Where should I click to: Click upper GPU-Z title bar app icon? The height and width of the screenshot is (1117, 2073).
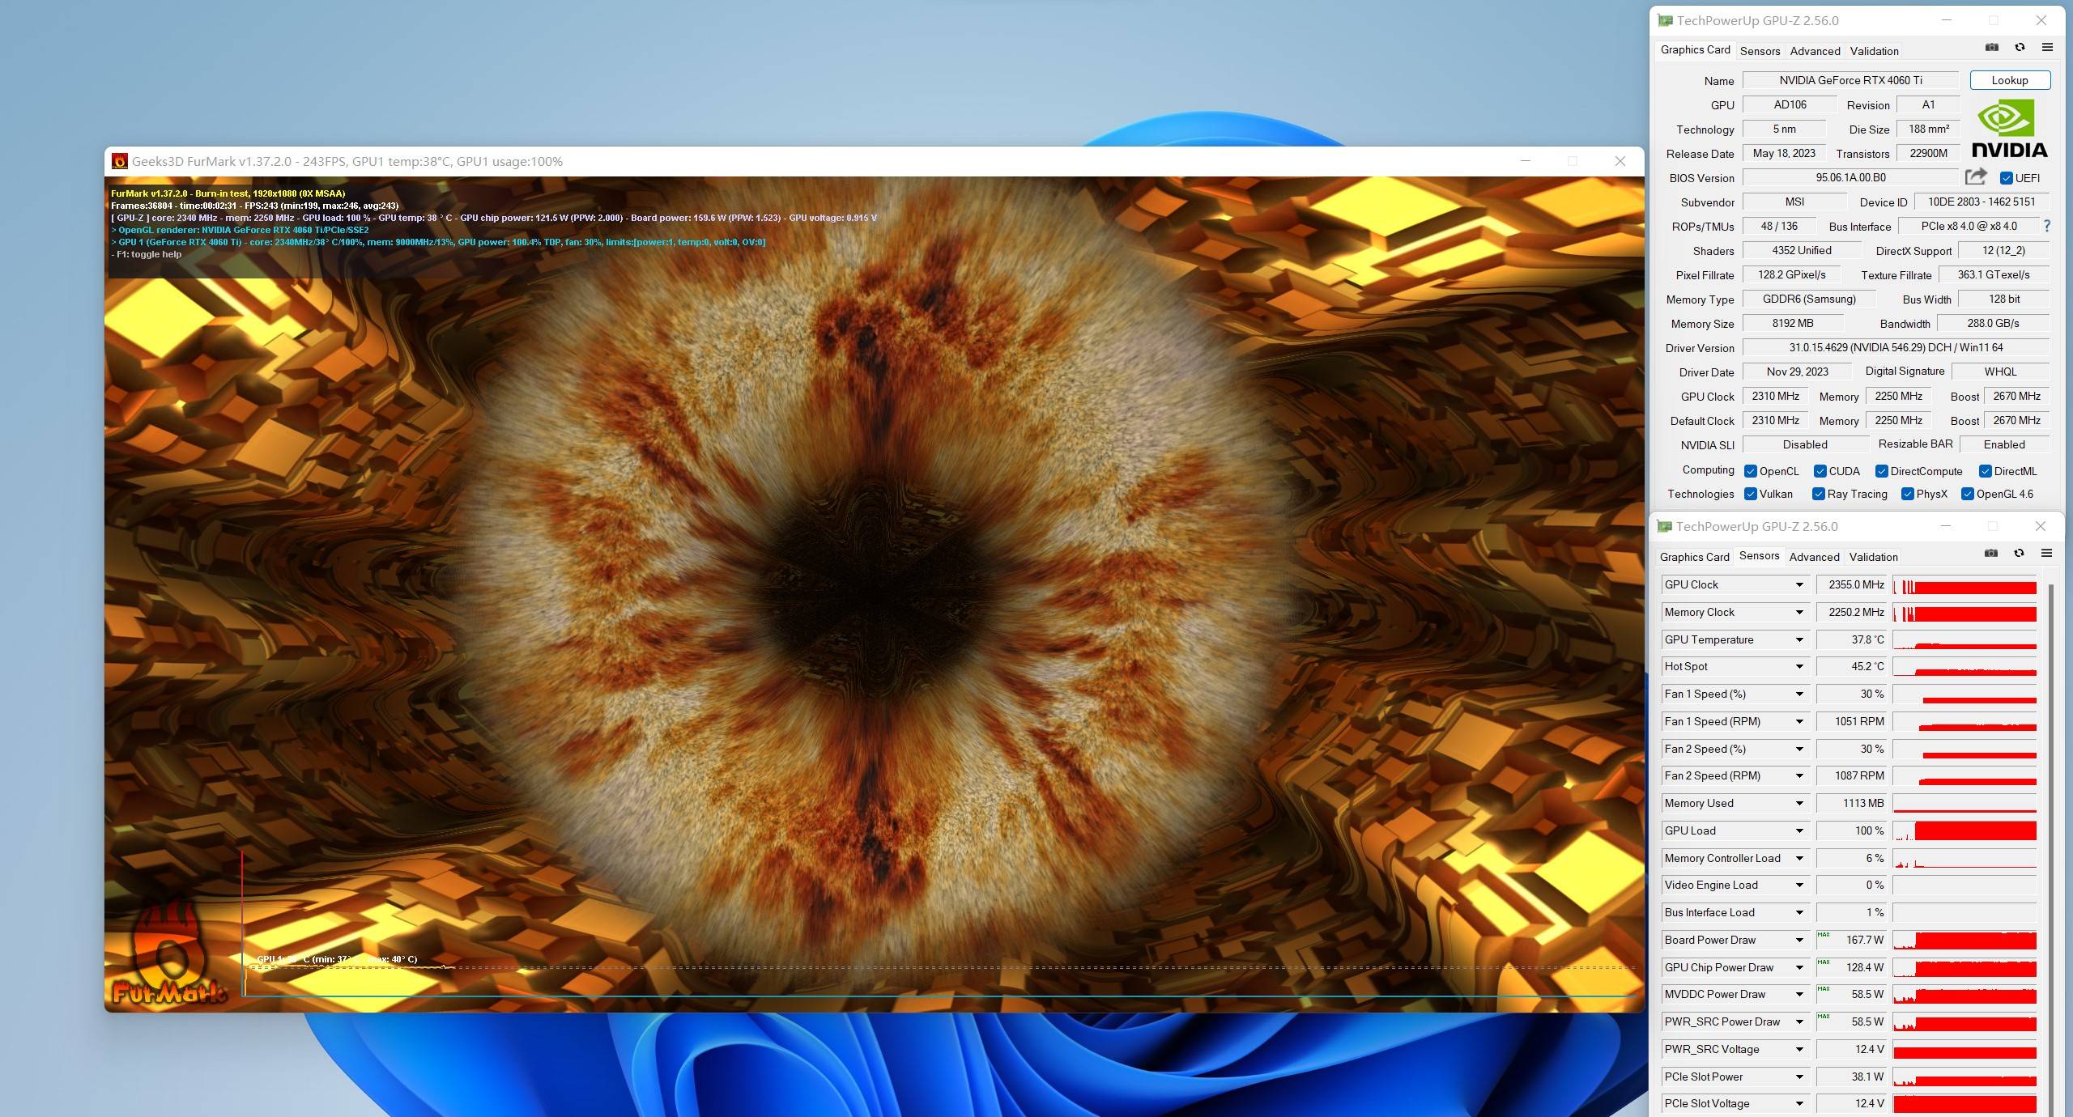pyautogui.click(x=1665, y=20)
